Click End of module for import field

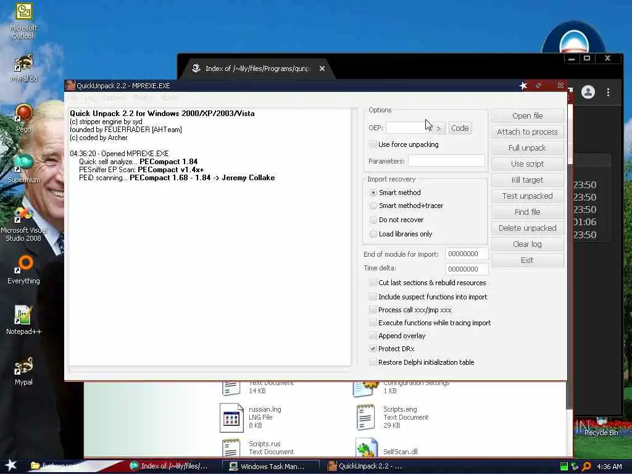(467, 254)
